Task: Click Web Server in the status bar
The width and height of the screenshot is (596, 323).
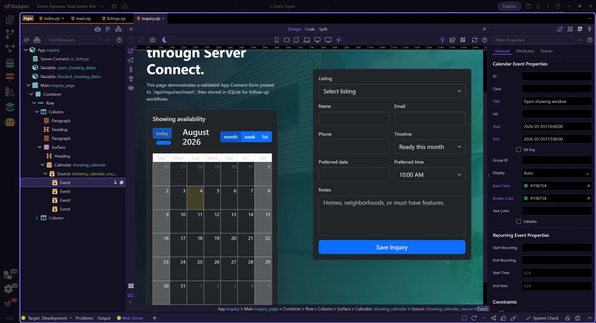Action: click(x=130, y=318)
